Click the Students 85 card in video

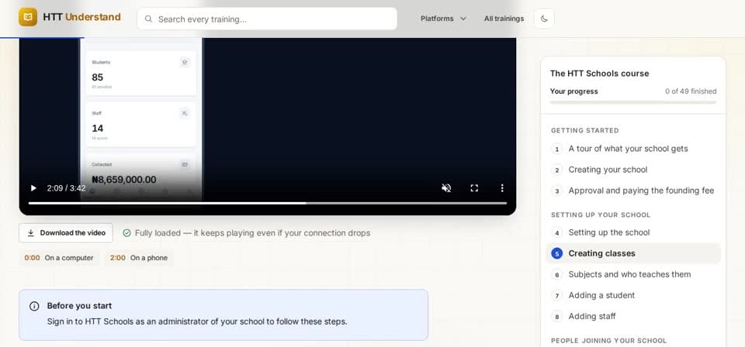pyautogui.click(x=140, y=74)
